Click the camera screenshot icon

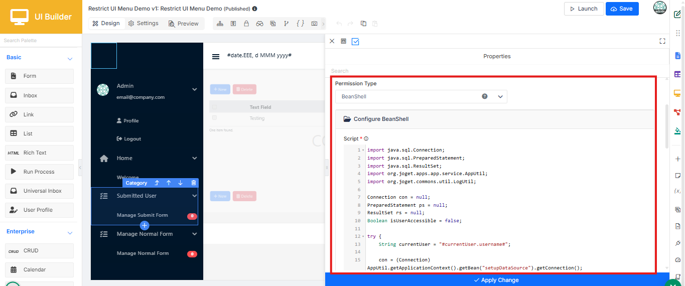point(314,24)
